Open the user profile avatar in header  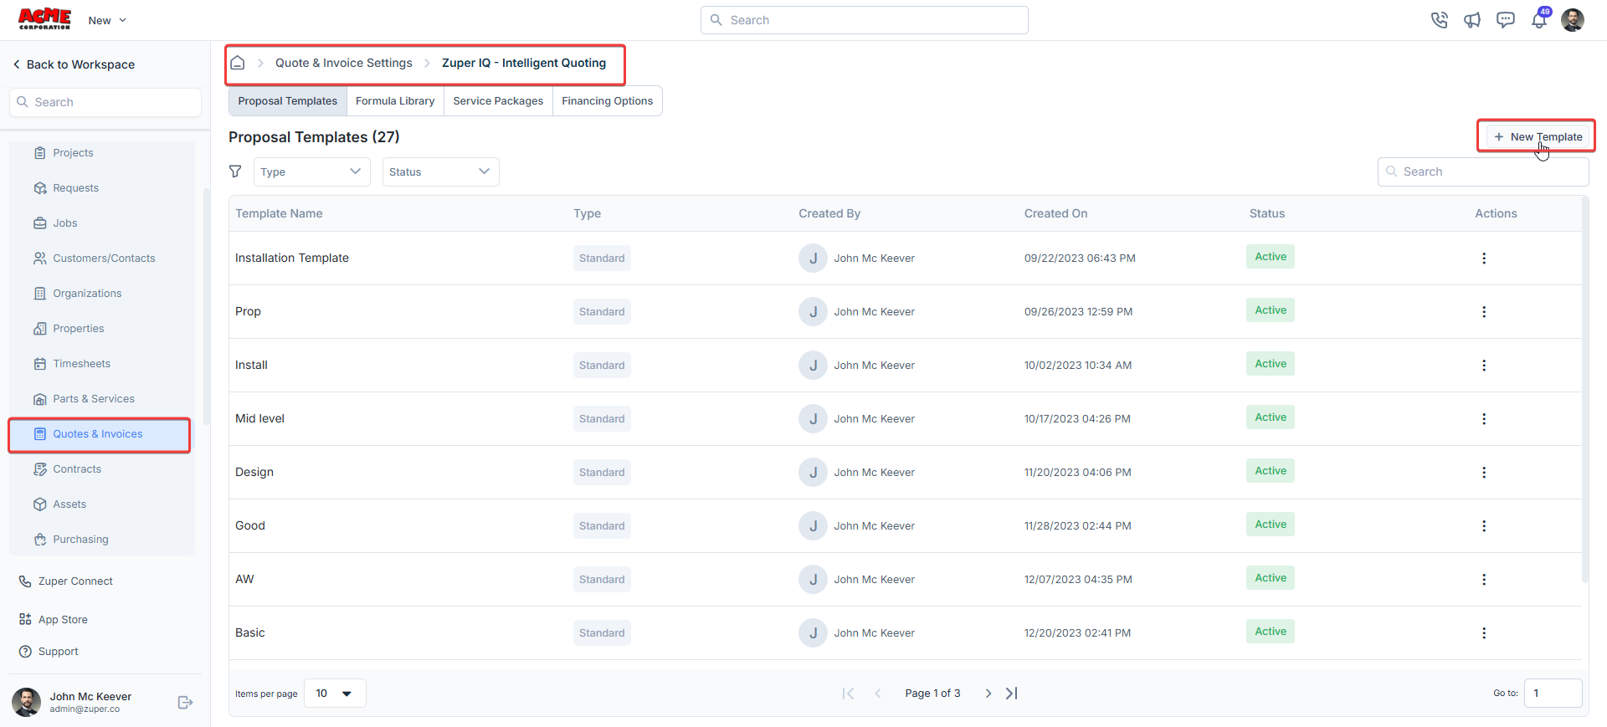(1573, 20)
